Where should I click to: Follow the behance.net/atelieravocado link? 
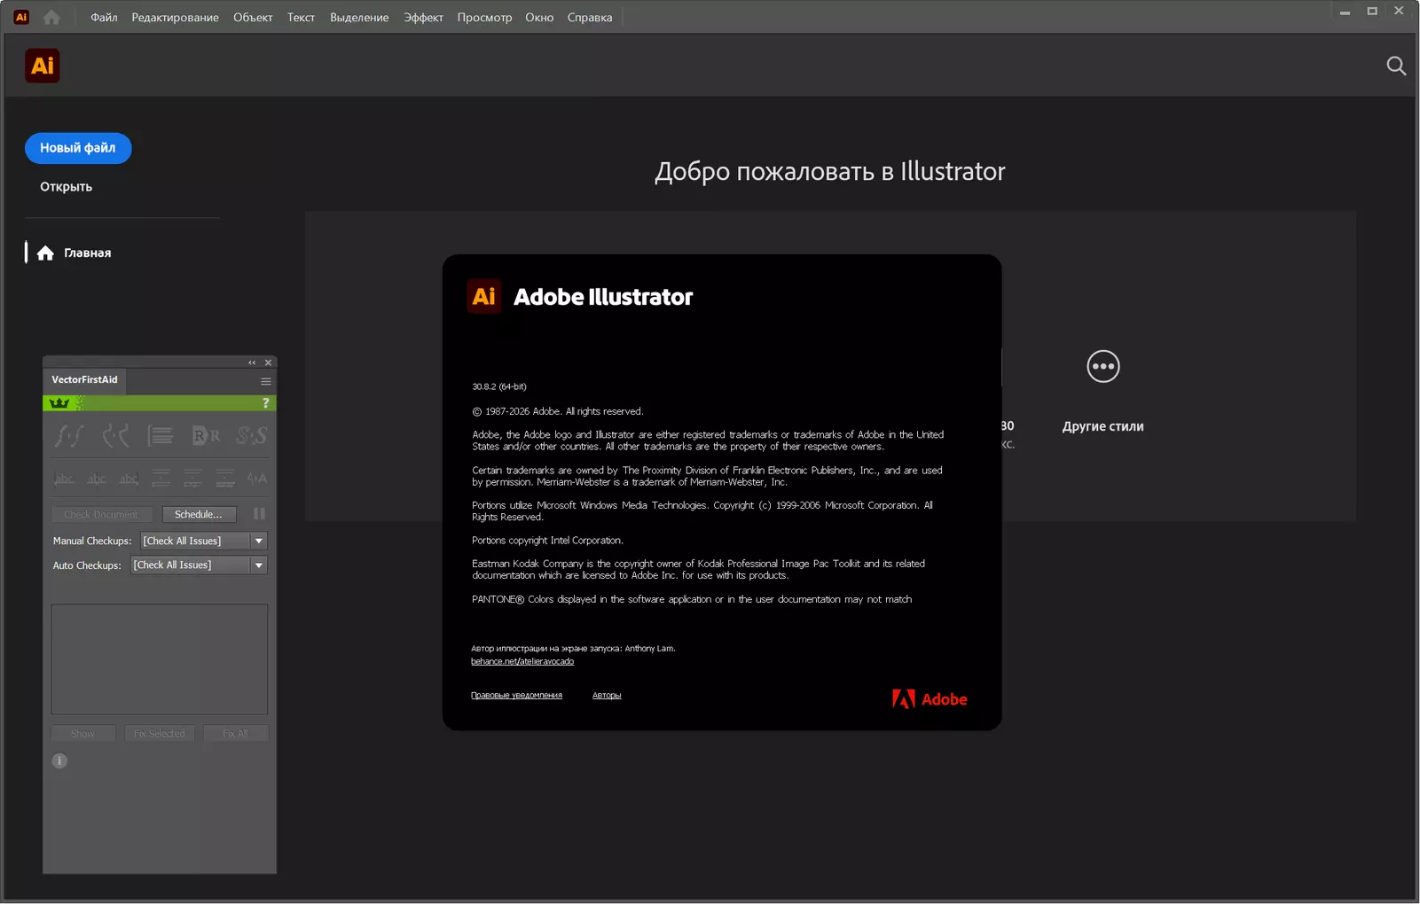[x=522, y=661]
